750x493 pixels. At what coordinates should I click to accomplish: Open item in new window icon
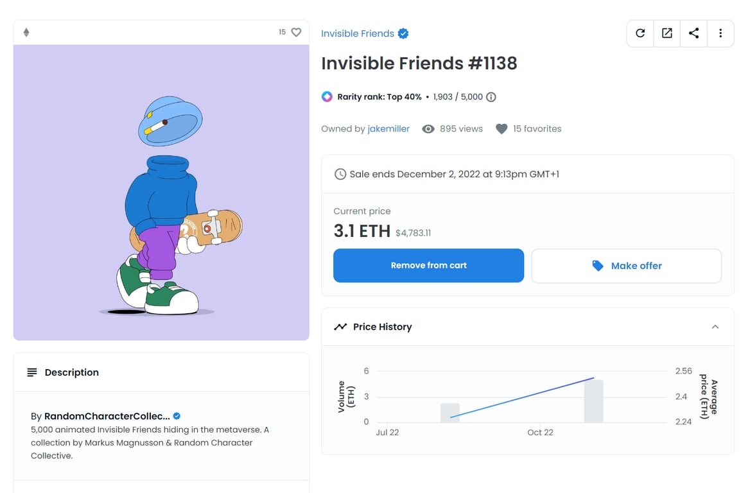pyautogui.click(x=667, y=33)
